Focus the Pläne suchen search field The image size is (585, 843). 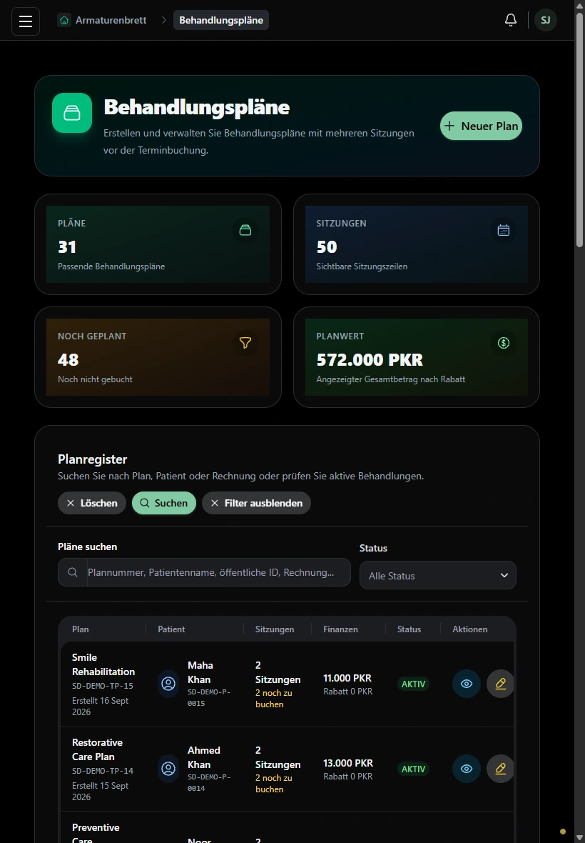click(205, 572)
